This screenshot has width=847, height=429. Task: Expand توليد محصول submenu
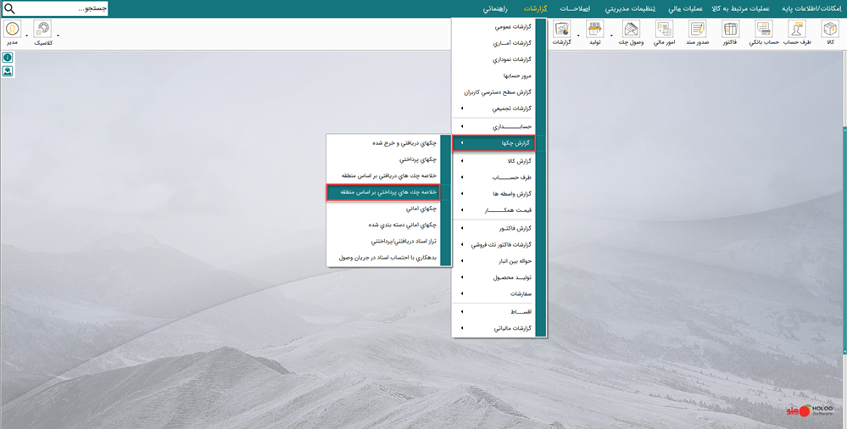(x=493, y=277)
